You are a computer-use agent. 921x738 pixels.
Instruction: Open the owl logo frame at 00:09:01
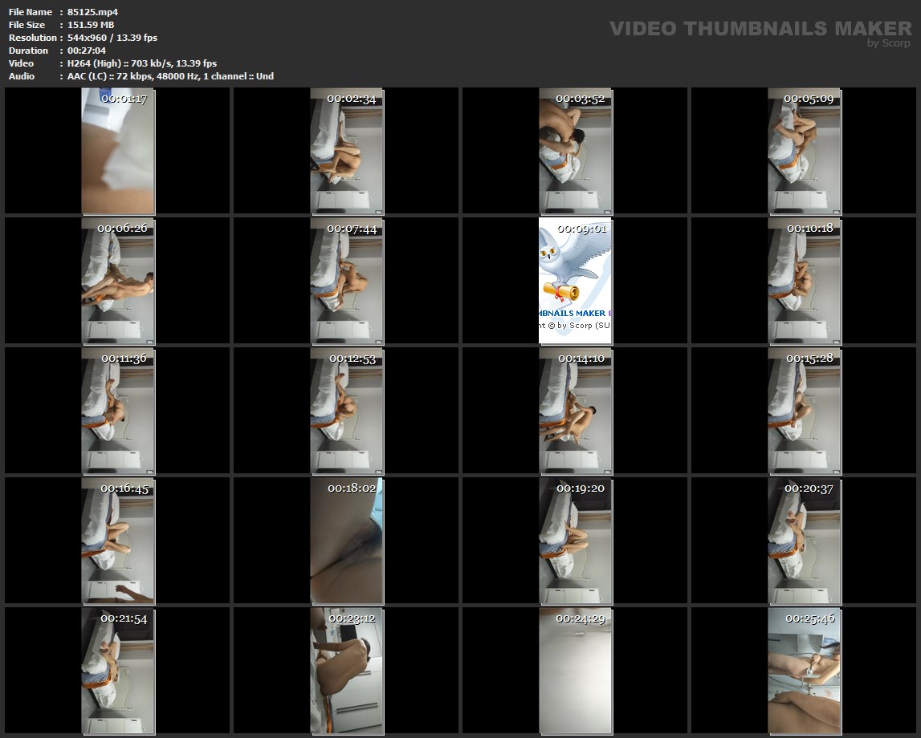(x=575, y=281)
